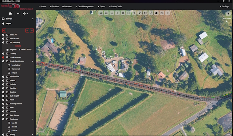This screenshot has width=233, height=136.
Task: Click the red refresh layers button
Action: [4, 30]
